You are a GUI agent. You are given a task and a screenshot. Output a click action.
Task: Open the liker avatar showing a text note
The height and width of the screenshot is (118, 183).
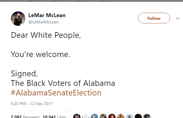click(86, 116)
